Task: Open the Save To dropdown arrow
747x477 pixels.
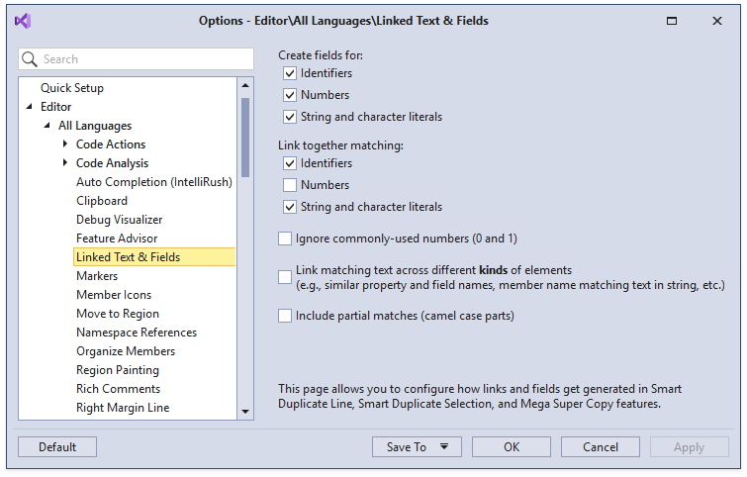Action: (444, 446)
